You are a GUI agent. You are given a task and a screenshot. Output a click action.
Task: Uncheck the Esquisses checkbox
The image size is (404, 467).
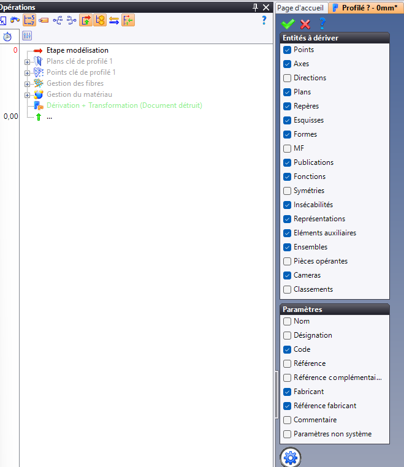[x=287, y=120]
